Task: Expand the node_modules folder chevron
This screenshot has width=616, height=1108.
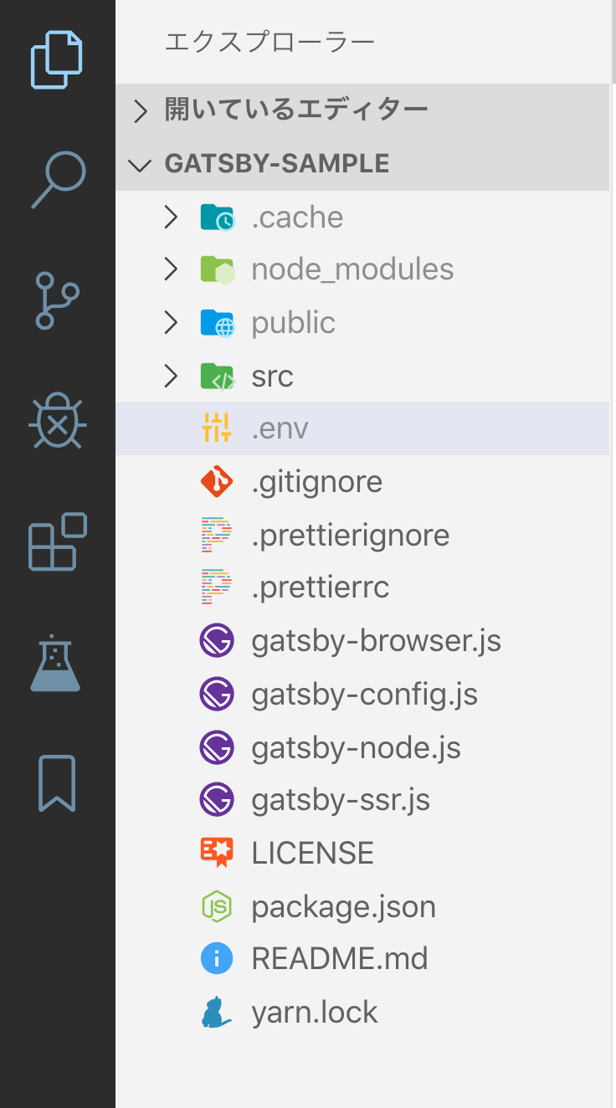Action: pos(172,269)
